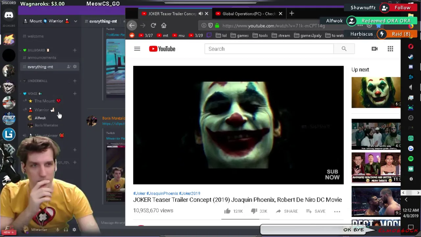
Task: Open the tools bookmarks folder
Action: click(260, 35)
